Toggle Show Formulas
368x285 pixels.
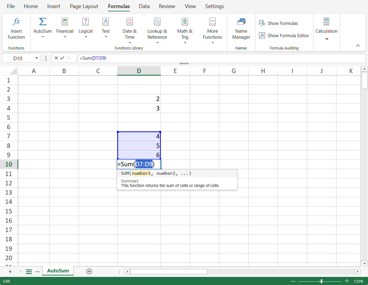tap(279, 23)
